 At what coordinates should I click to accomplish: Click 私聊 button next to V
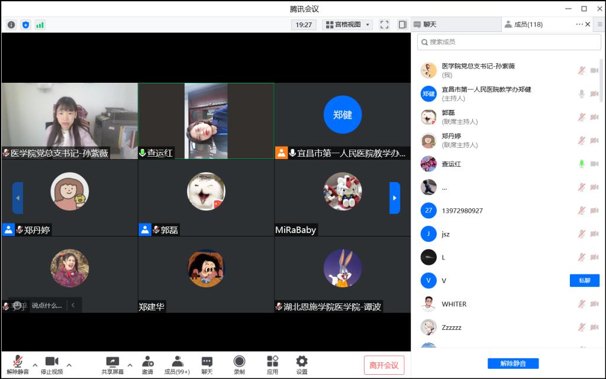[584, 280]
